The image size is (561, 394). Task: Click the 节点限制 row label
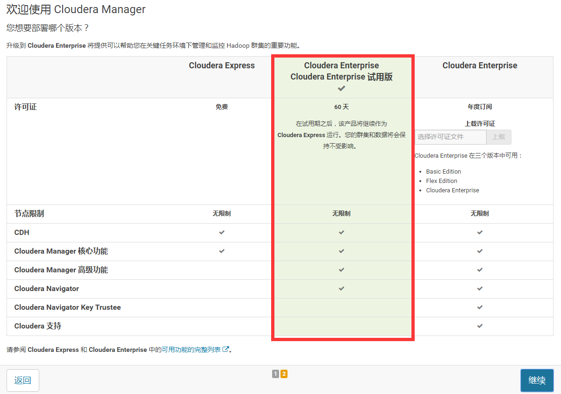point(29,214)
